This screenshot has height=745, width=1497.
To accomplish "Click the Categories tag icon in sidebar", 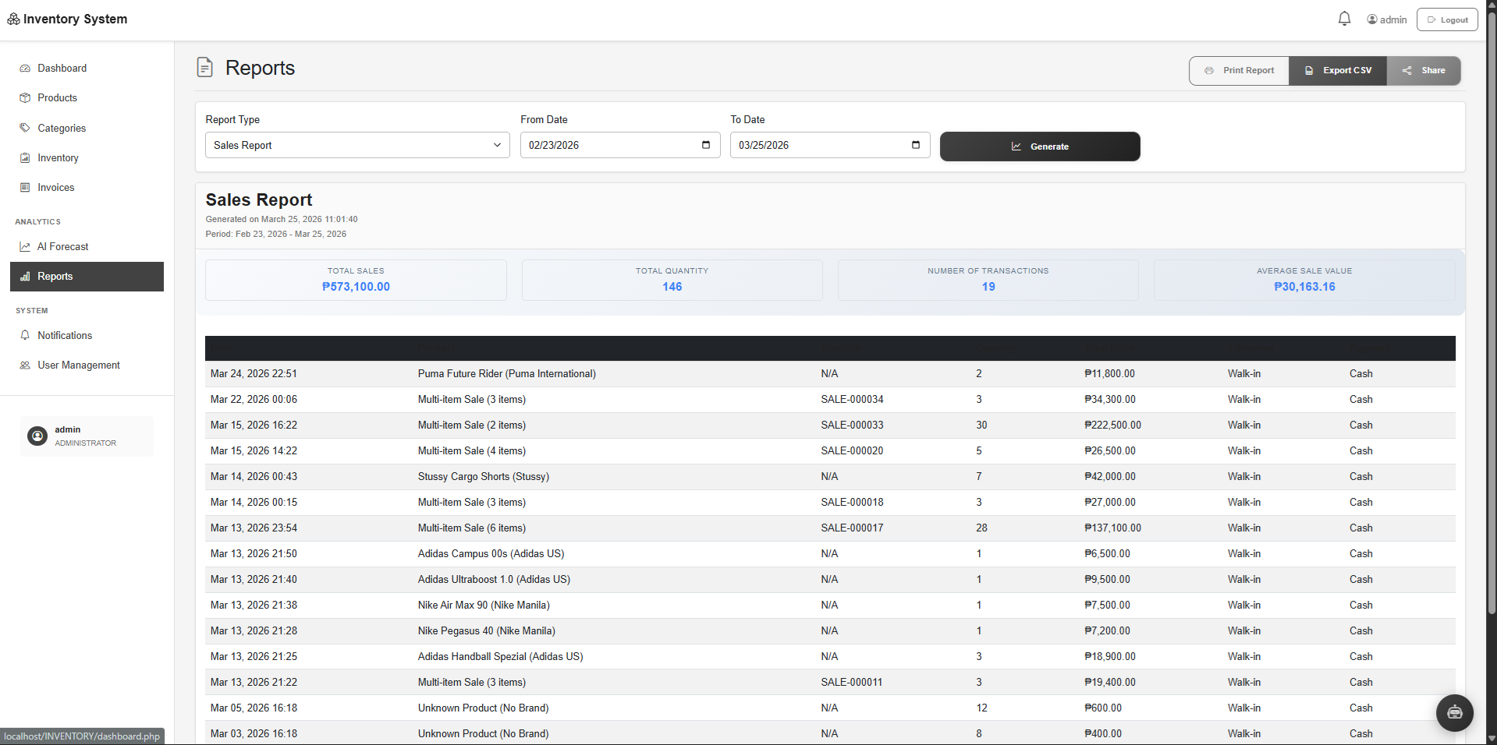I will [x=25, y=128].
